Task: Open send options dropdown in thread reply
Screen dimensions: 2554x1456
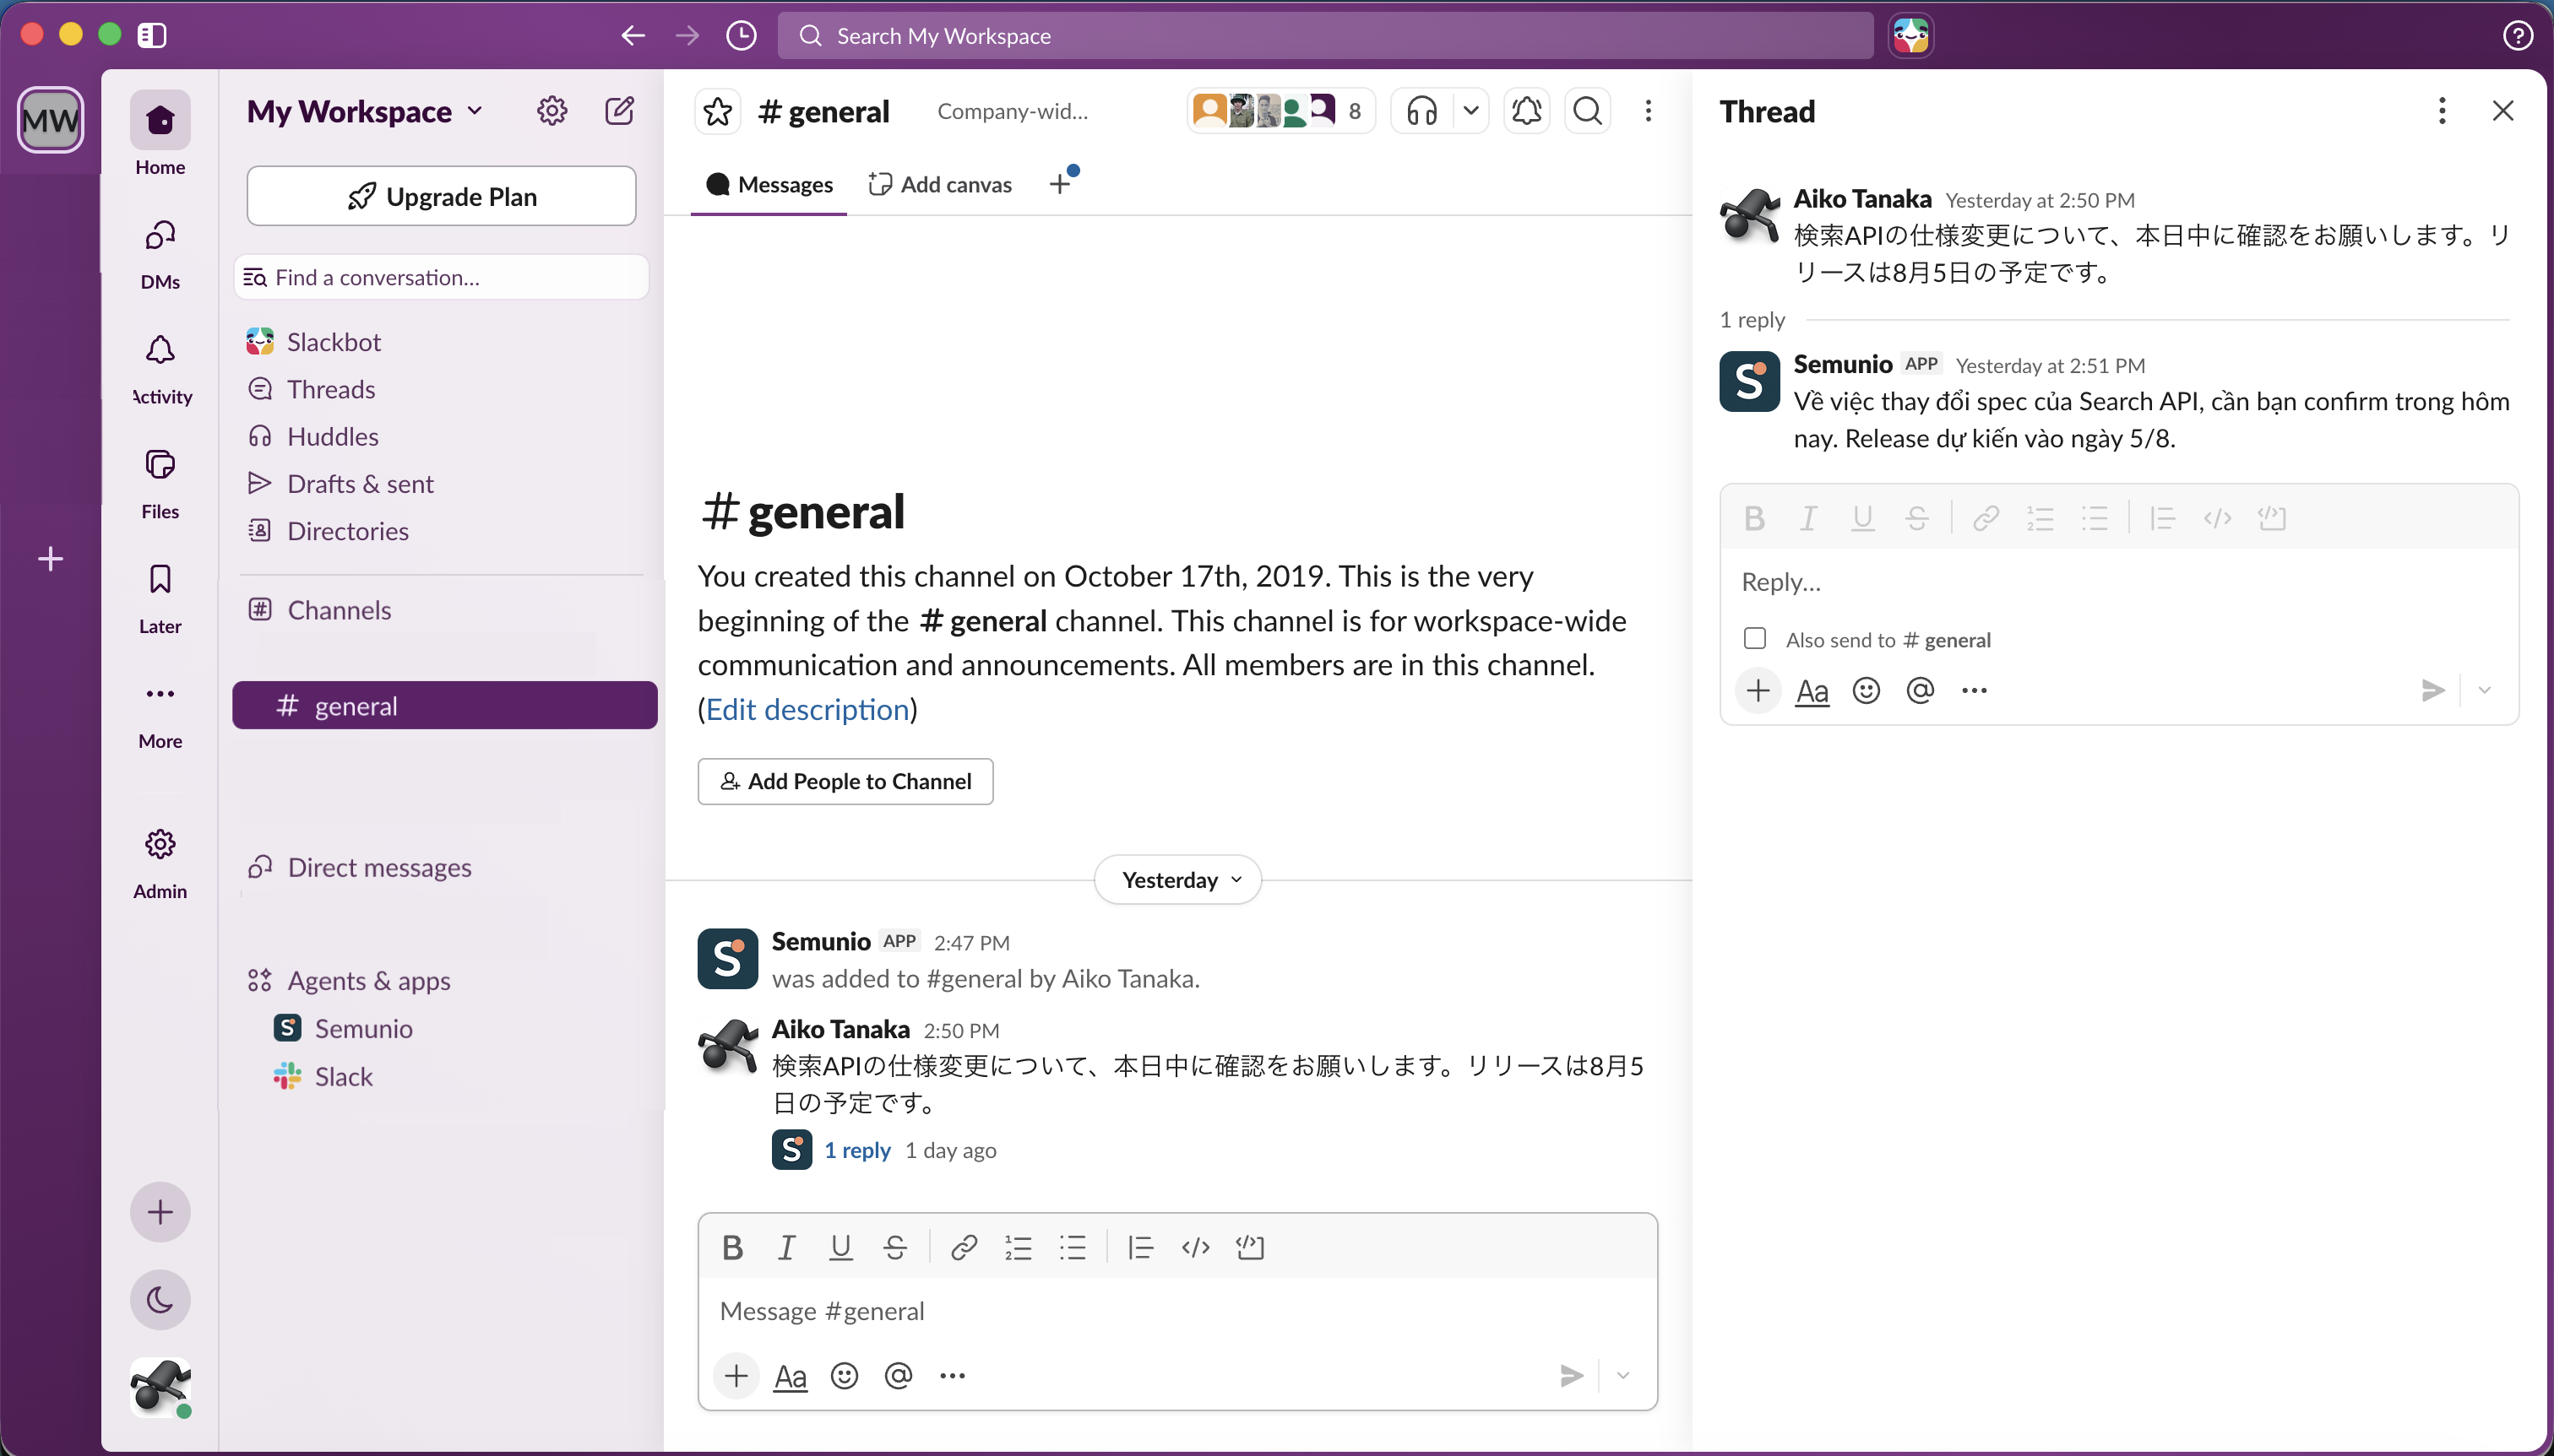Action: point(2485,690)
